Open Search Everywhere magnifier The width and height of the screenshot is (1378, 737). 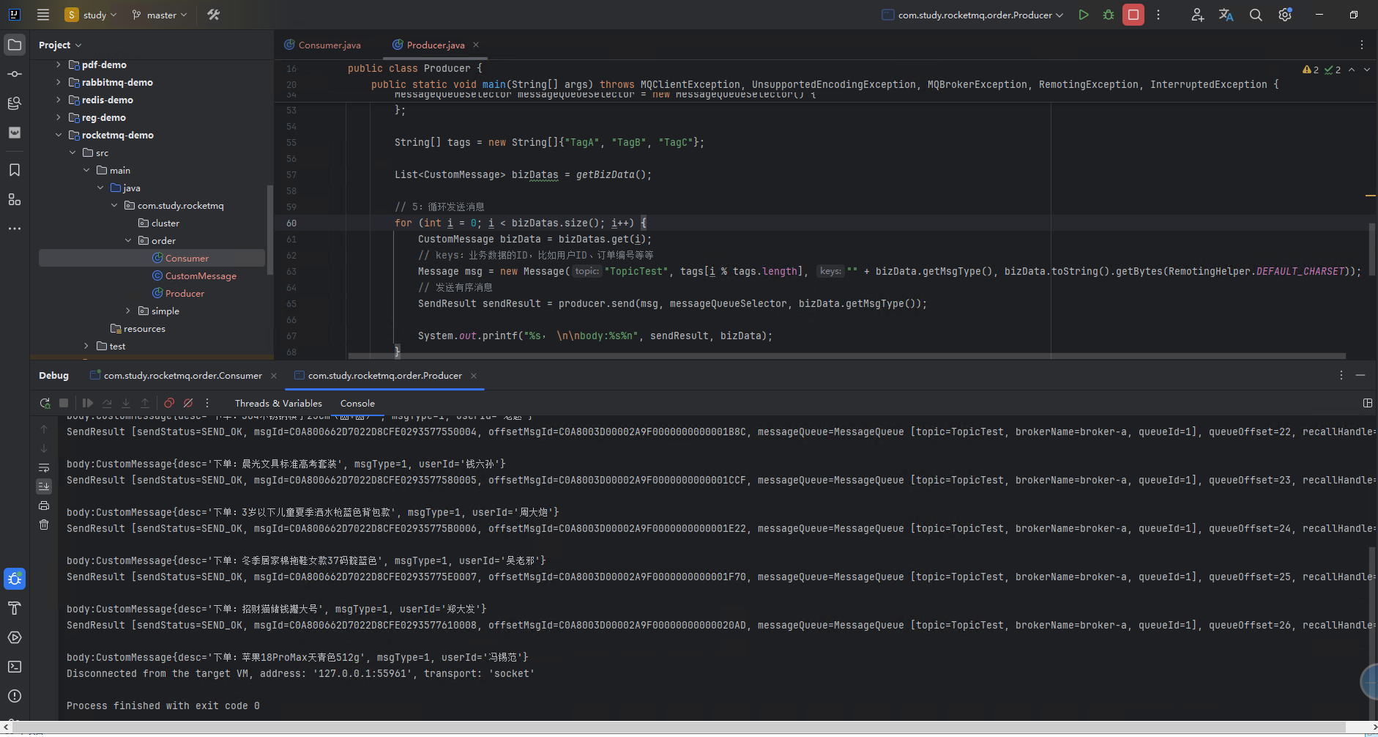pyautogui.click(x=1256, y=15)
